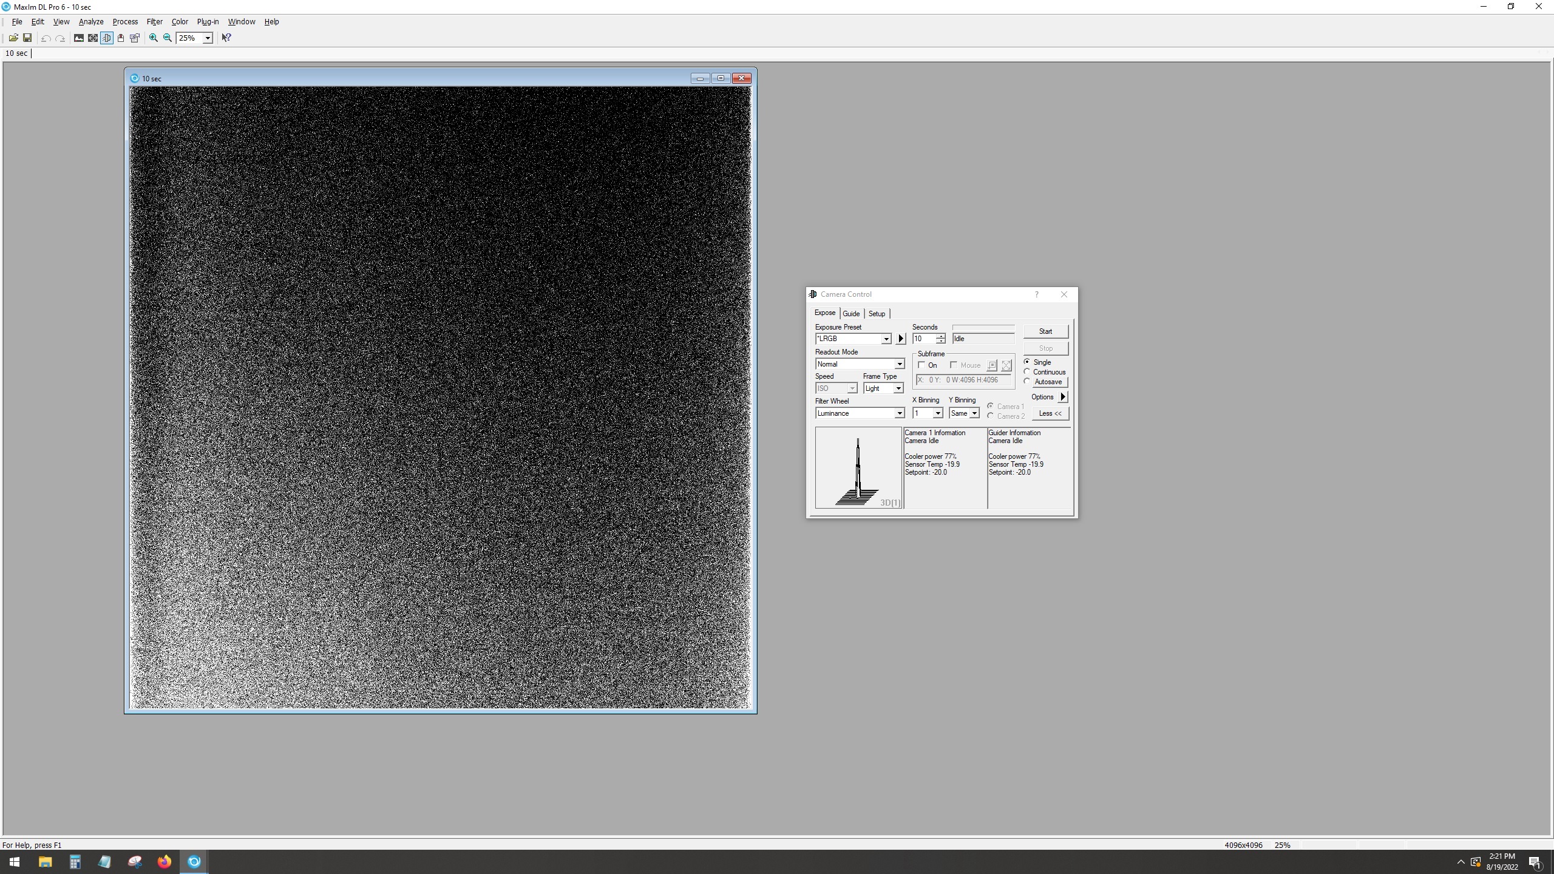Show hidden system tray icons

(1461, 862)
